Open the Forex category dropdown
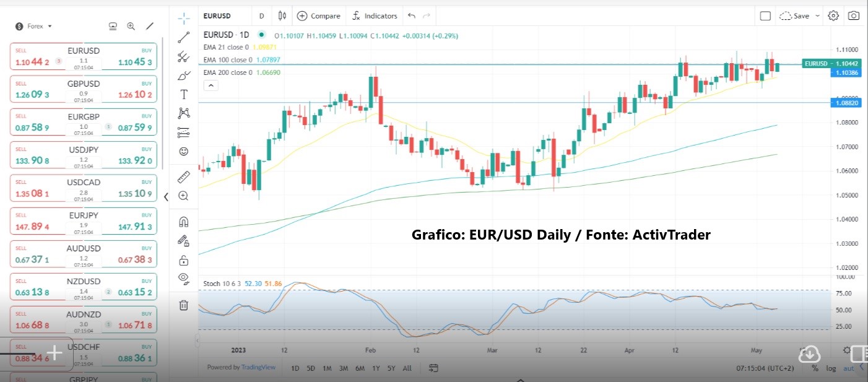868x382 pixels. click(34, 26)
